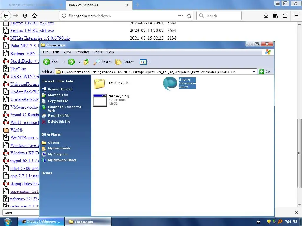Click Publish this file to the Web

tap(65, 109)
